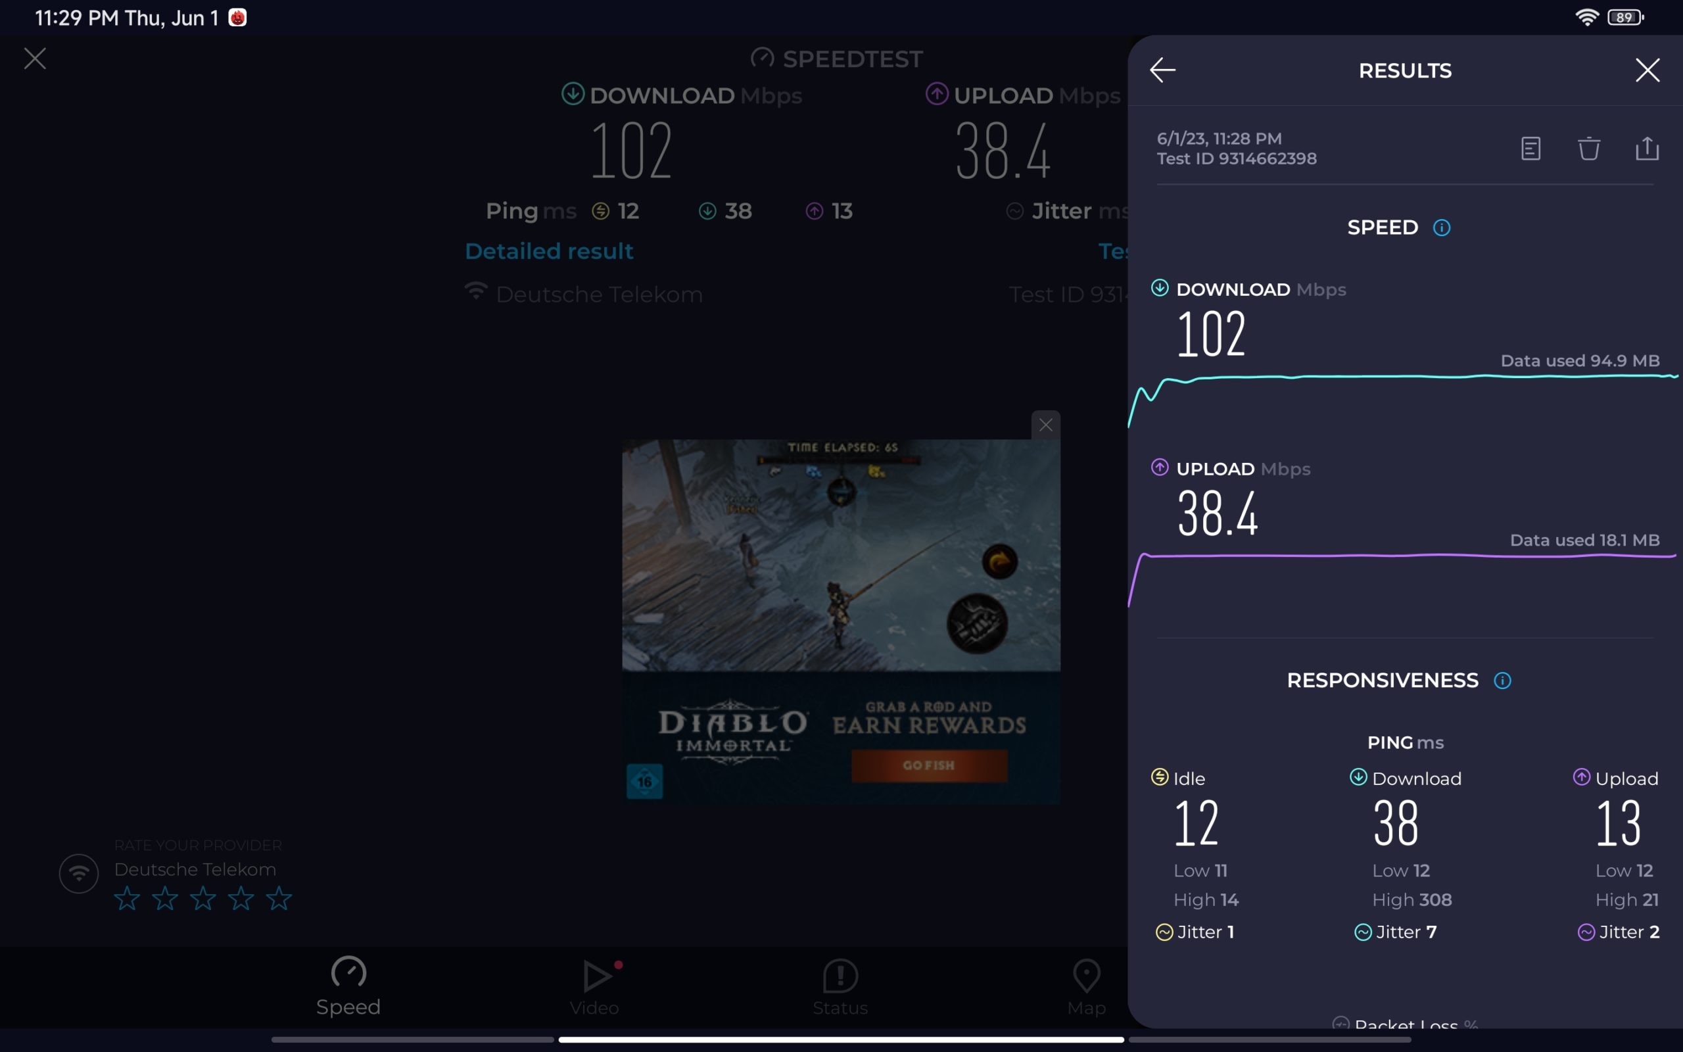Image resolution: width=1683 pixels, height=1052 pixels.
Task: Tap the Wi-Fi status bar icon
Action: [1587, 17]
